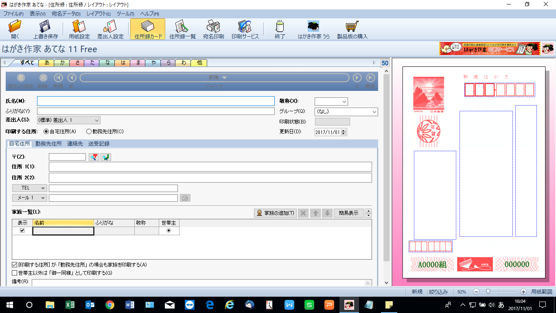Viewport: 556px width, 313px height.
Task: Click the 宛名印刷 print icon
Action: (213, 29)
